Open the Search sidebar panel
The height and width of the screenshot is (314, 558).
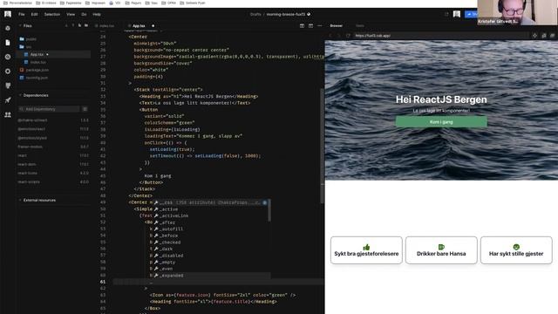8,57
